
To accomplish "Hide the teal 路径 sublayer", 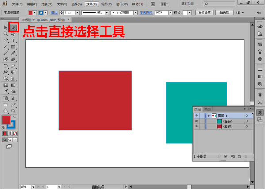I will [x=196, y=121].
